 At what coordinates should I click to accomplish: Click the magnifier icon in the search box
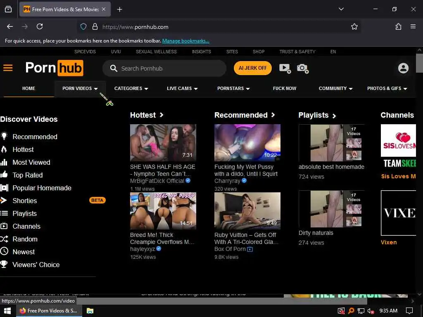(x=114, y=69)
